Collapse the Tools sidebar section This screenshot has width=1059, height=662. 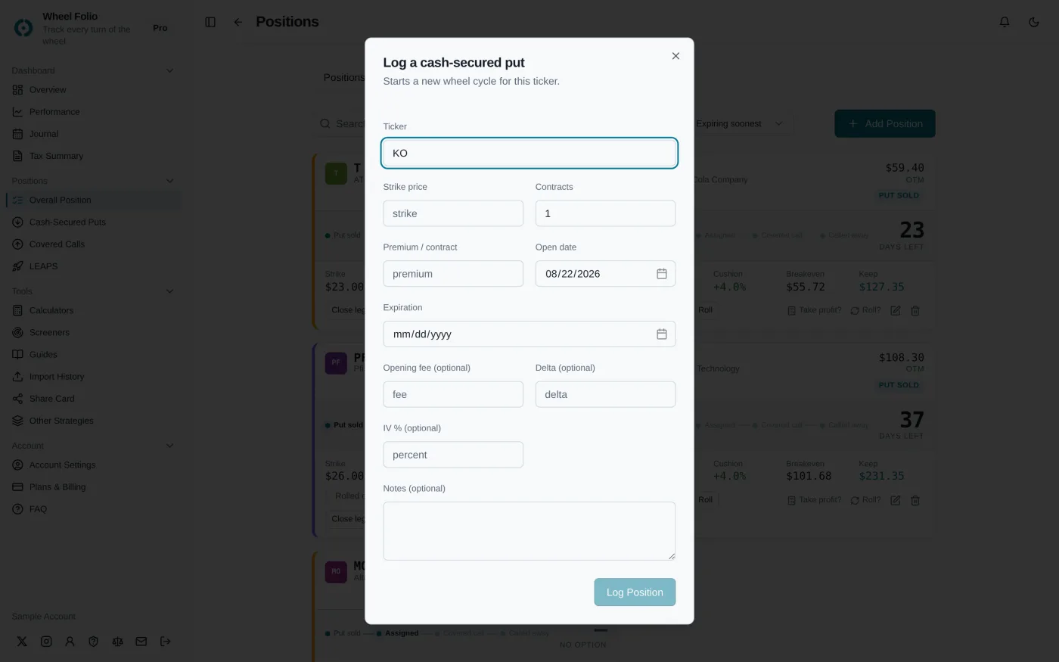coord(169,291)
